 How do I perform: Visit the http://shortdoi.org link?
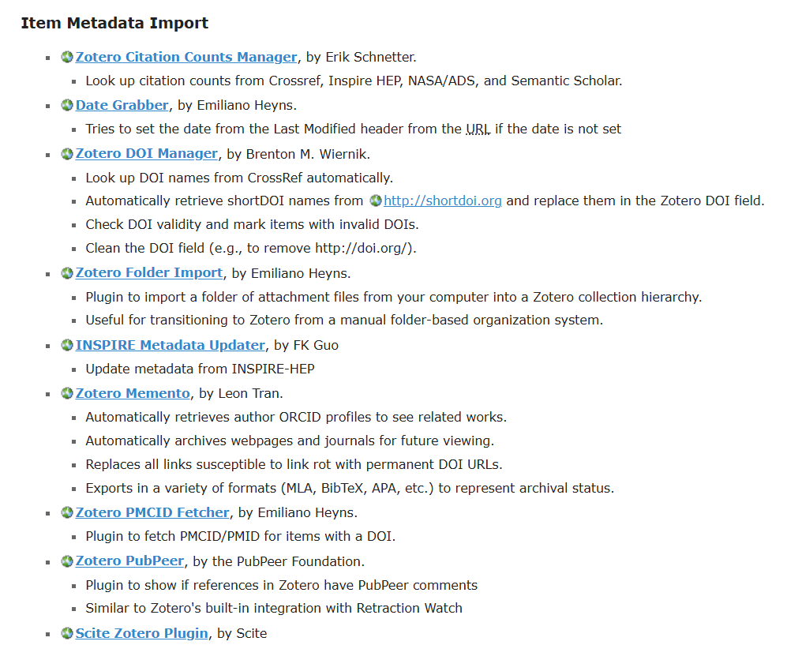coord(443,201)
